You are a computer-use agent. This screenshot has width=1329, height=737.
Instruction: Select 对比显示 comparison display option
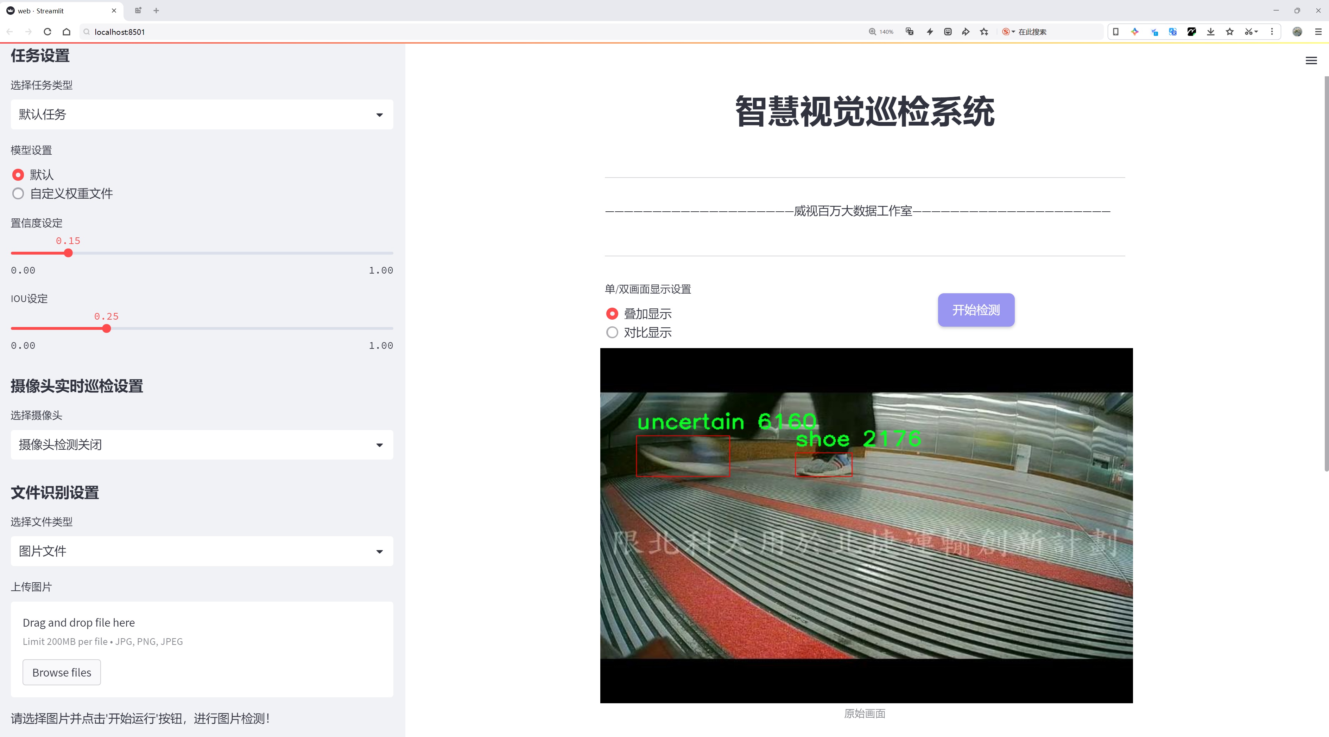(x=612, y=332)
